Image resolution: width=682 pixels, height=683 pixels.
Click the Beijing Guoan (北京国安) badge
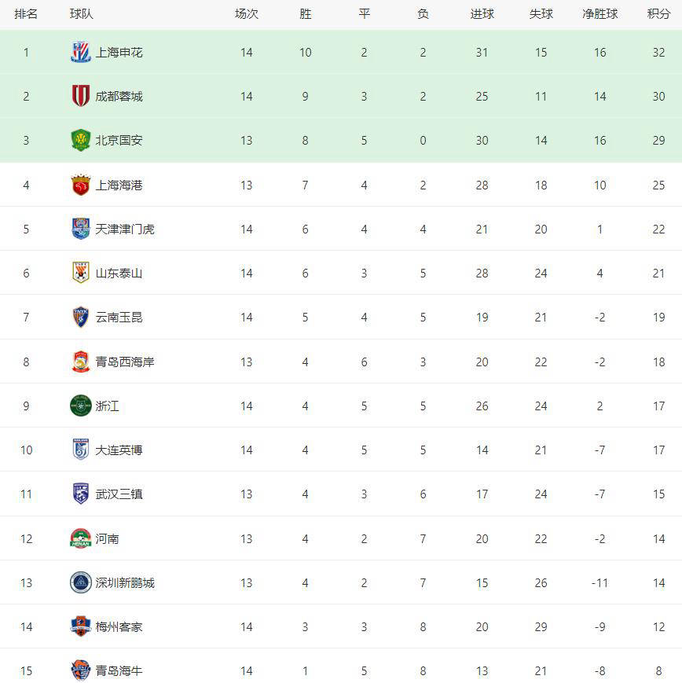click(x=81, y=141)
